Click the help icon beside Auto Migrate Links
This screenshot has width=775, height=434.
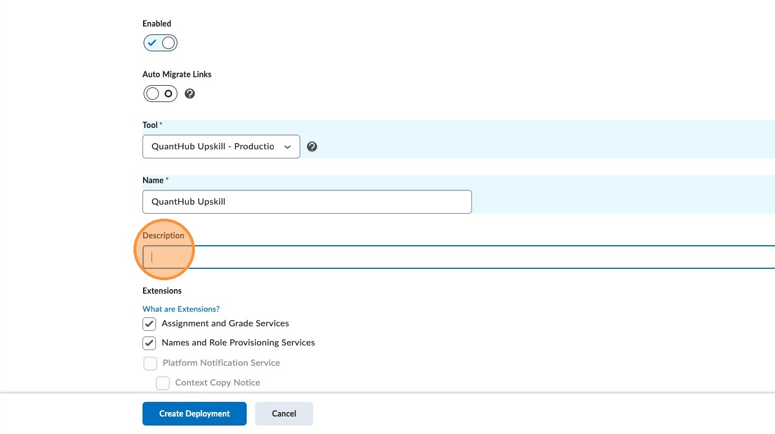[x=190, y=94]
